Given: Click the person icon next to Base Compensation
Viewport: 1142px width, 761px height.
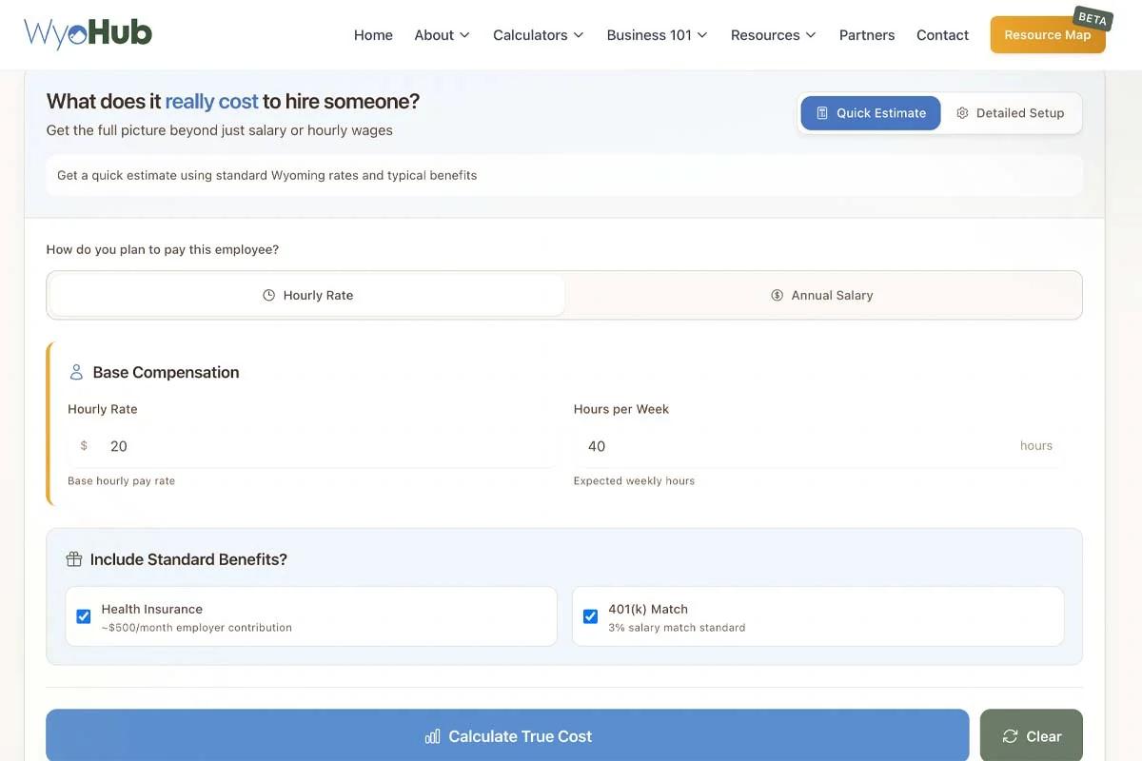Looking at the screenshot, I should 76,372.
